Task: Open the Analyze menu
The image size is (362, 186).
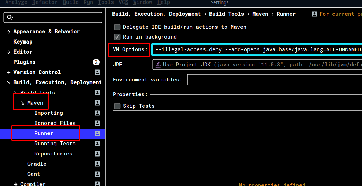Action: click(16, 2)
